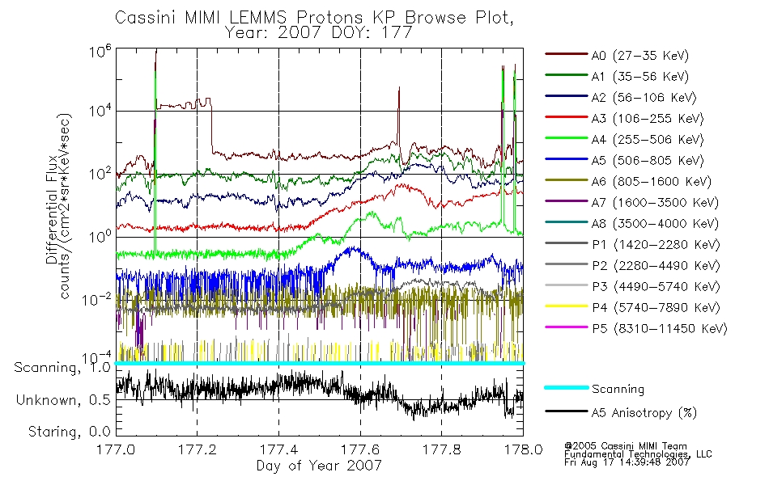Viewport: 769px width, 485px height.
Task: Click the A2 (56-106 KeV) legend label
Action: (x=644, y=98)
